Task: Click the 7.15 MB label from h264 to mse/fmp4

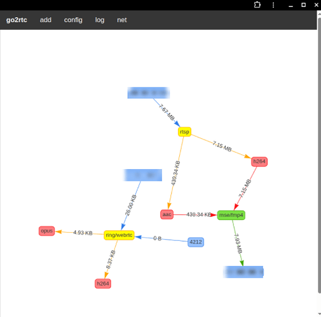Action: coord(245,188)
